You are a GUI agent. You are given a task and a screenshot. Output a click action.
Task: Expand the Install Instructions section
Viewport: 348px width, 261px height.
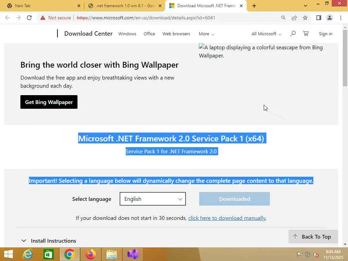[x=49, y=241]
